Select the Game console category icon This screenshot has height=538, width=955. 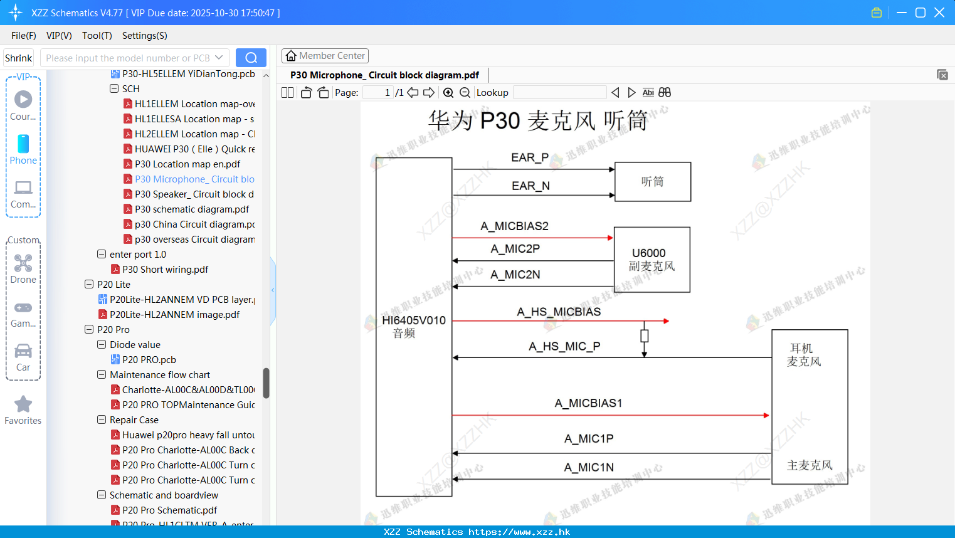tap(23, 314)
